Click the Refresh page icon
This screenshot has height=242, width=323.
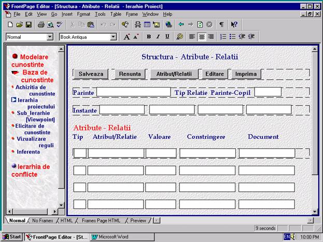tap(200, 24)
